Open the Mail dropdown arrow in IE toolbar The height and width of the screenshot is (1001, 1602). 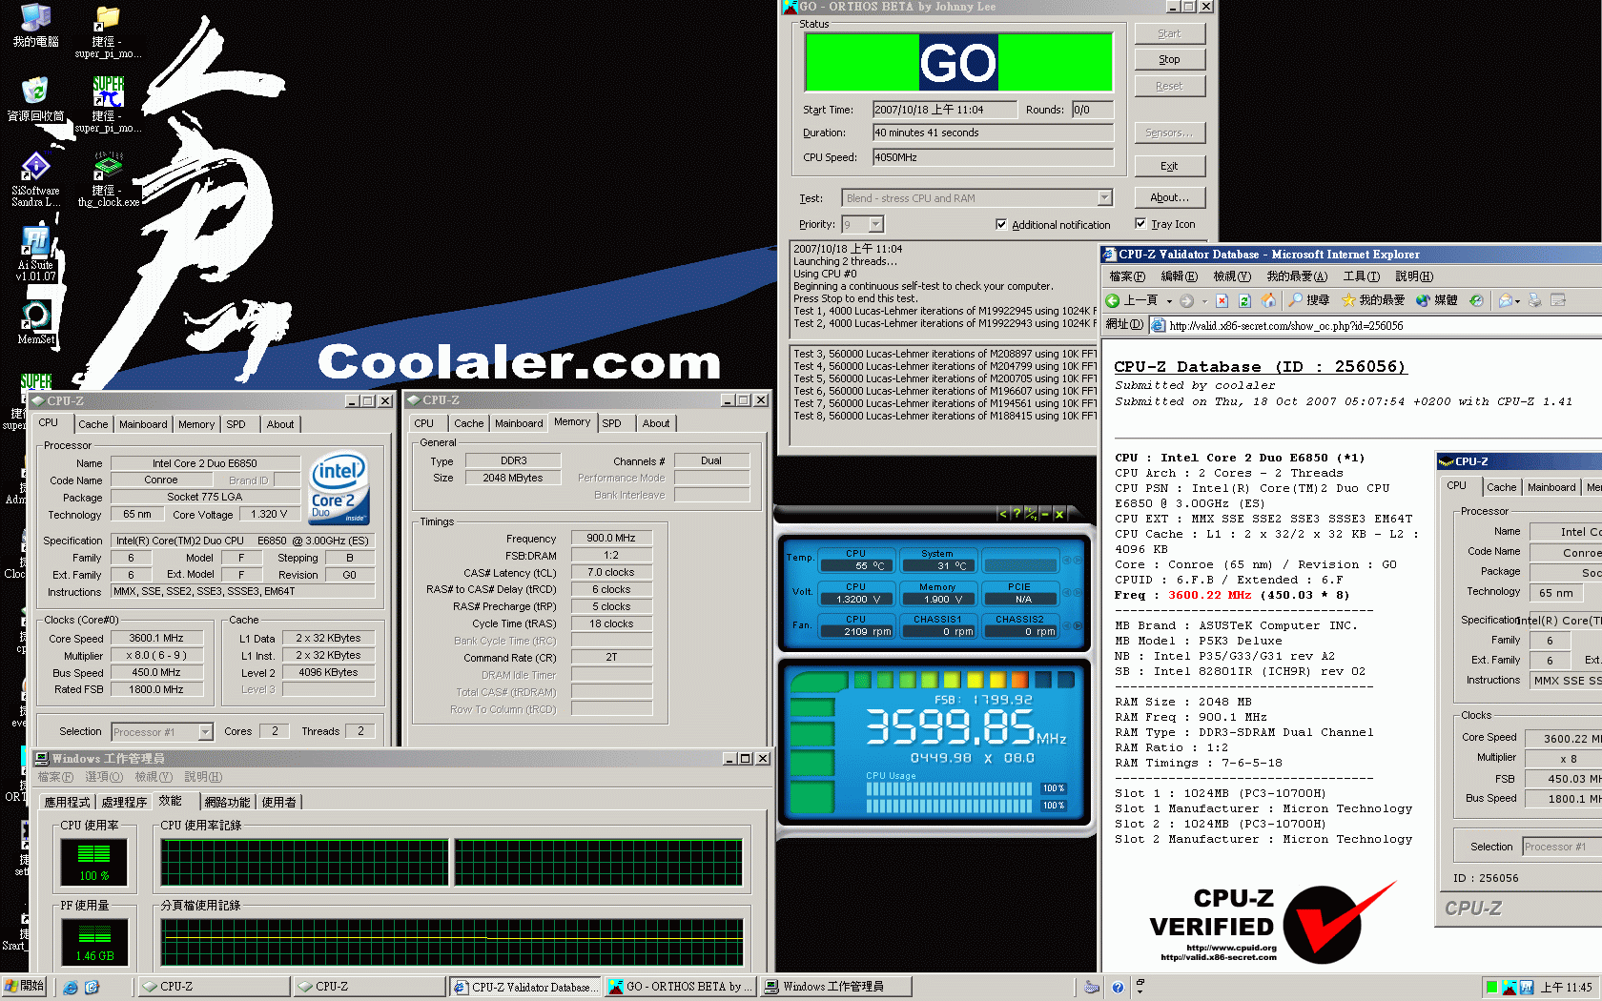1518,301
